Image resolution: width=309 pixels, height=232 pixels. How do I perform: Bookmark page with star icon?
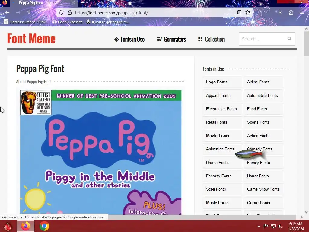(x=248, y=13)
